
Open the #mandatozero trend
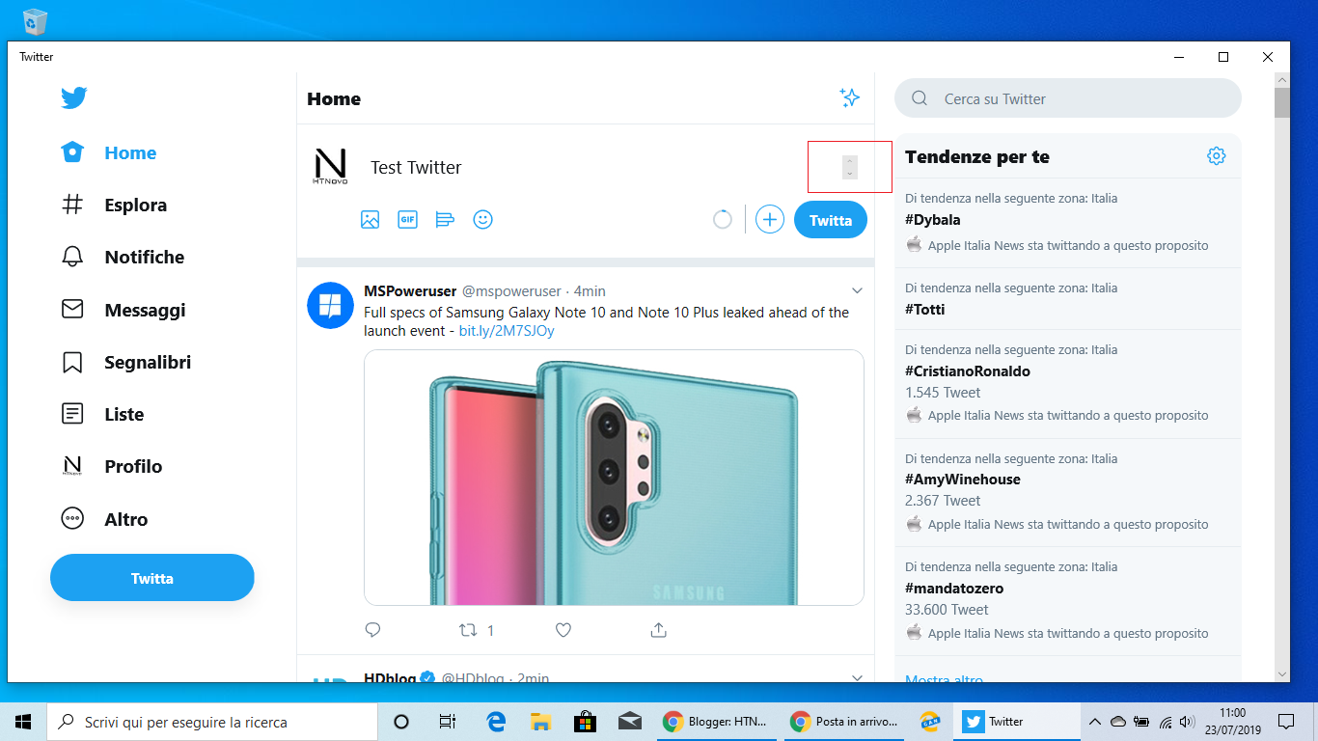[x=954, y=589]
